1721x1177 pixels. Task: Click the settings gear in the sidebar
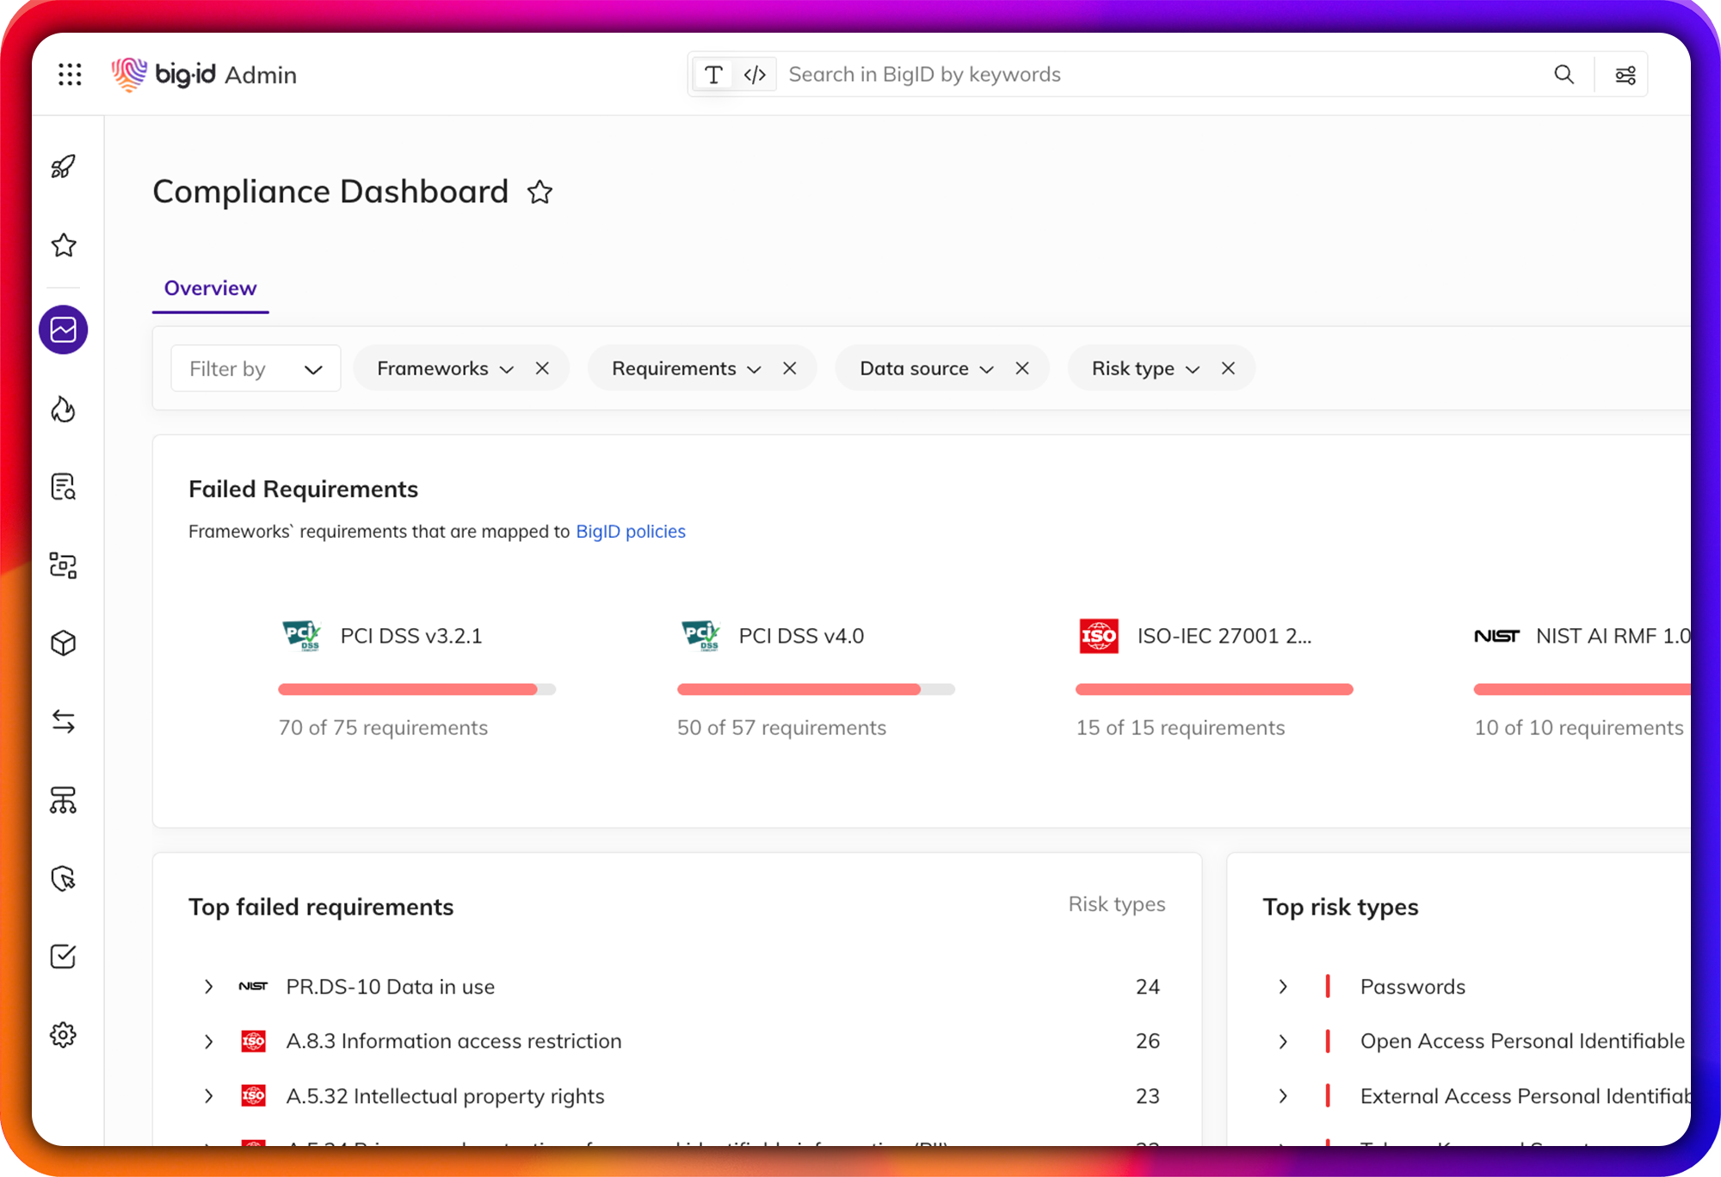tap(63, 1034)
